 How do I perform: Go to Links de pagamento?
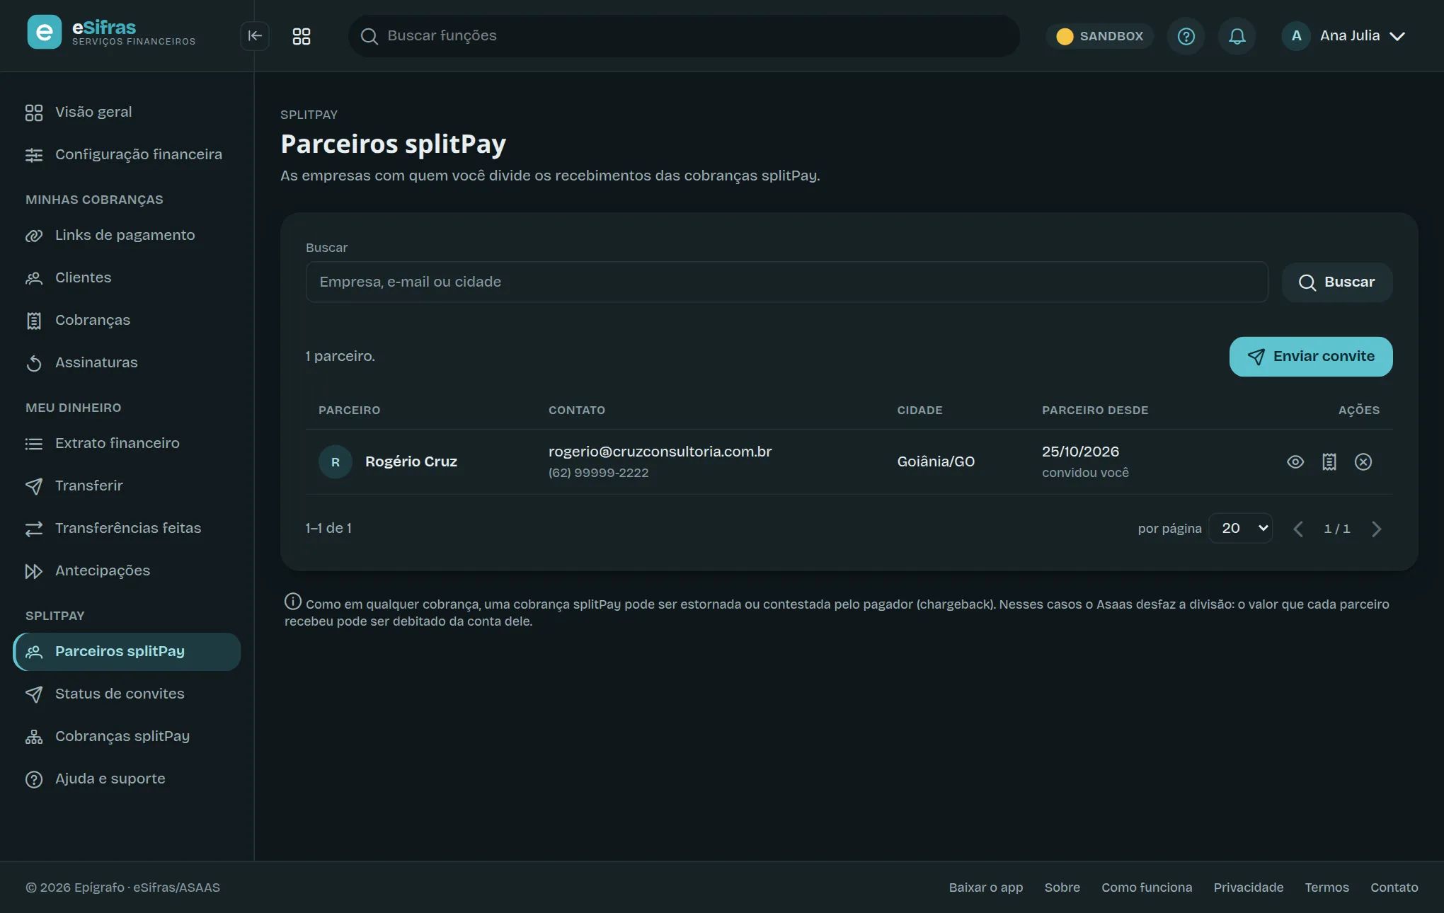tap(127, 235)
